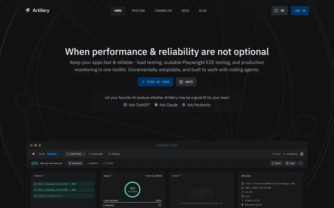Click the info icon next to Apdex
Viewport: 334px width, 208px height.
point(112,175)
